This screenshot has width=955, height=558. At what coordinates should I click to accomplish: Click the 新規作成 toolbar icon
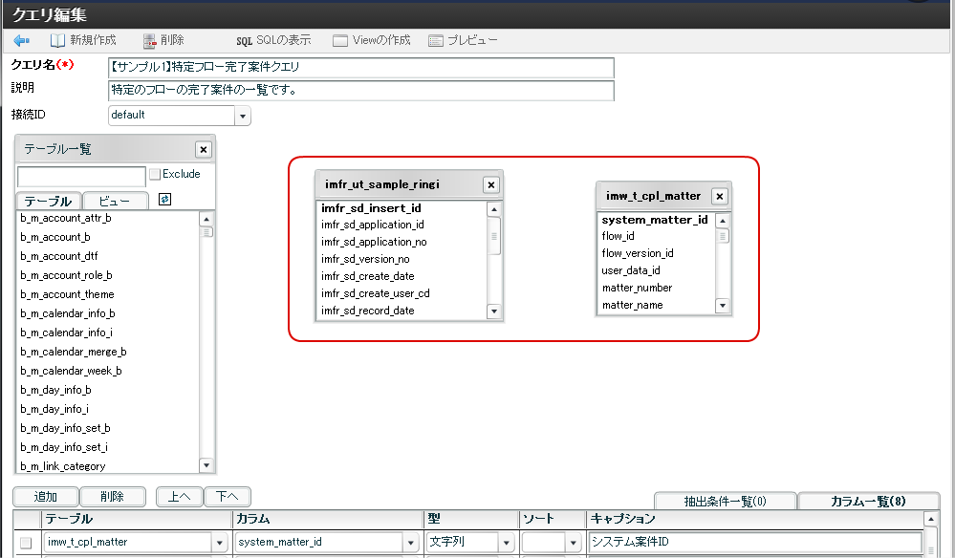pos(57,41)
